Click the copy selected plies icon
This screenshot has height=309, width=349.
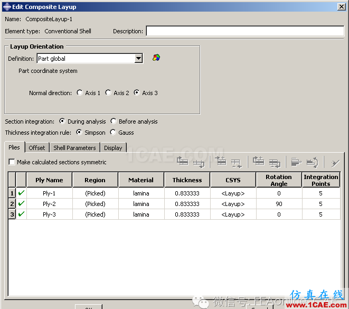point(258,161)
